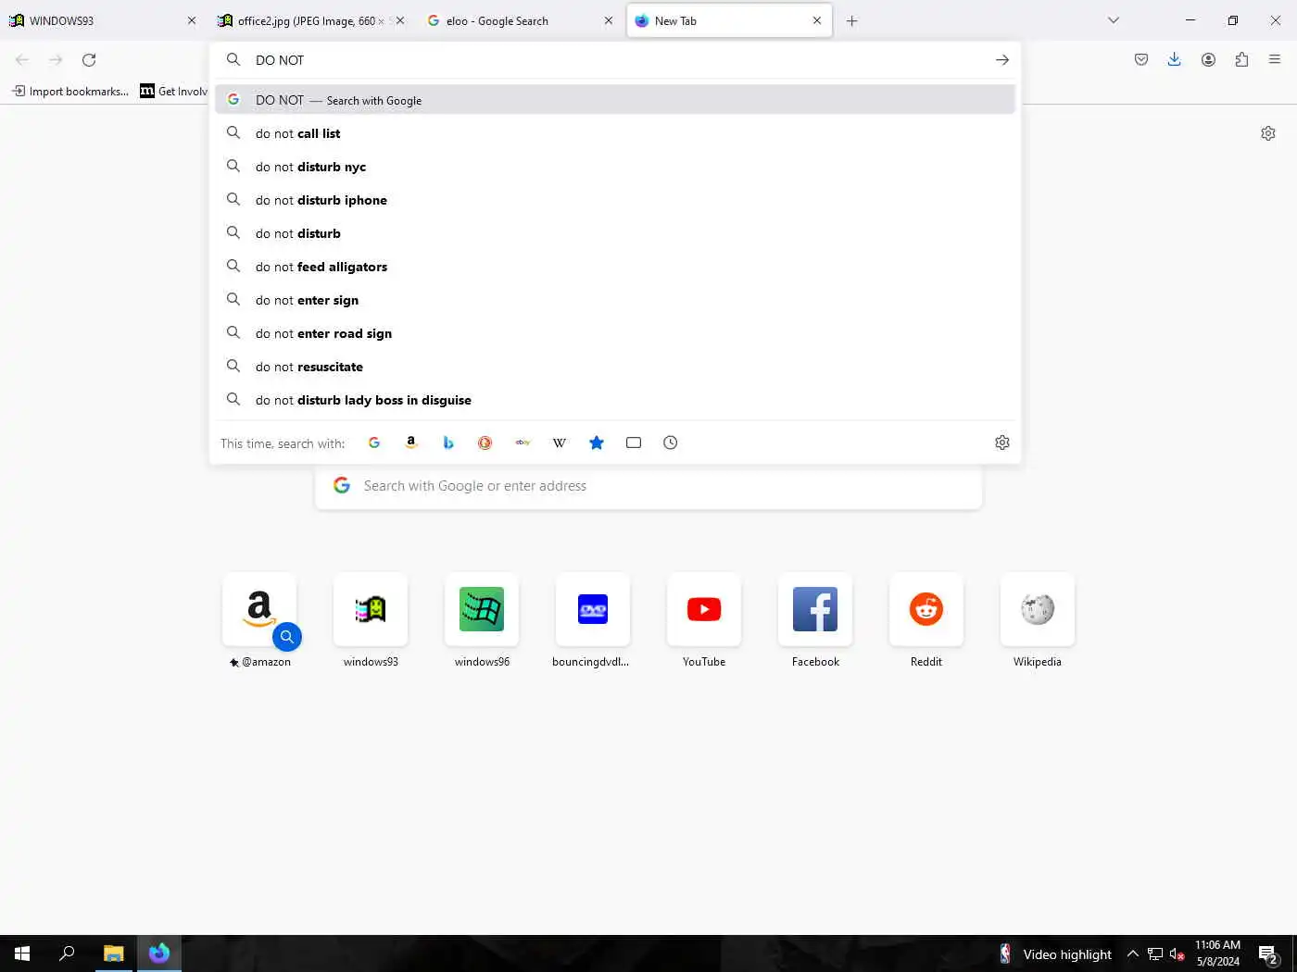Close the eloo Google Search tab
The width and height of the screenshot is (1297, 972).
(x=608, y=20)
